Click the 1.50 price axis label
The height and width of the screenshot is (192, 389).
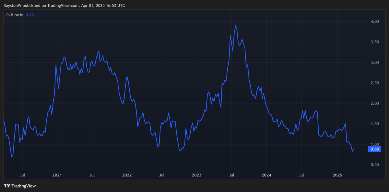(374, 124)
